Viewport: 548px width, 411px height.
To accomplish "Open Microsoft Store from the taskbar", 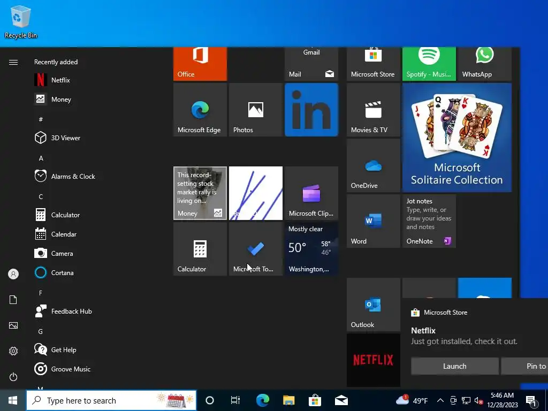I will point(315,400).
